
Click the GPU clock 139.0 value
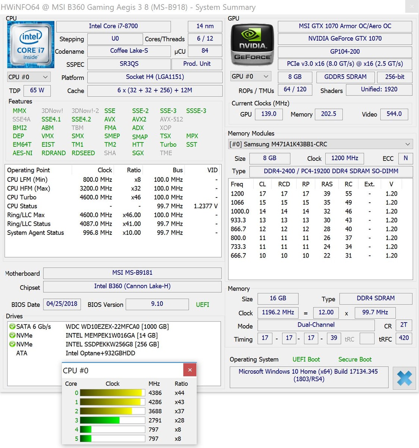(x=269, y=114)
